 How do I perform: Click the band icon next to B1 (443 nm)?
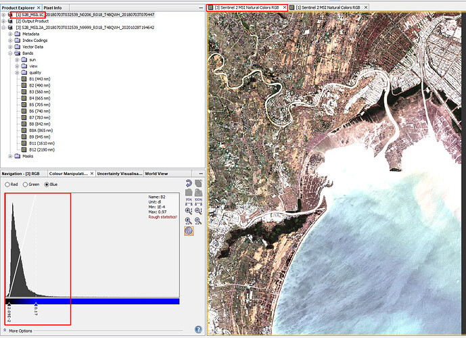[x=24, y=79]
